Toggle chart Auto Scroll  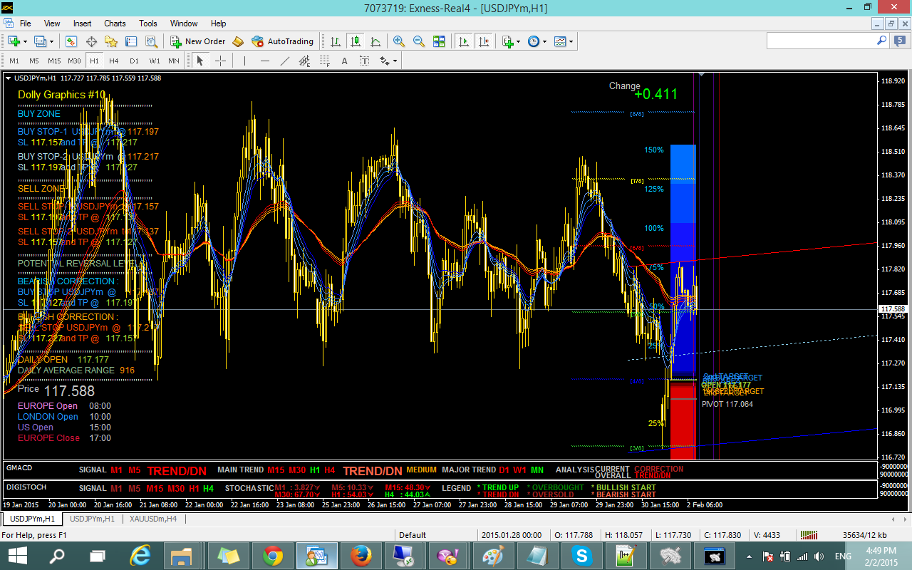click(464, 41)
